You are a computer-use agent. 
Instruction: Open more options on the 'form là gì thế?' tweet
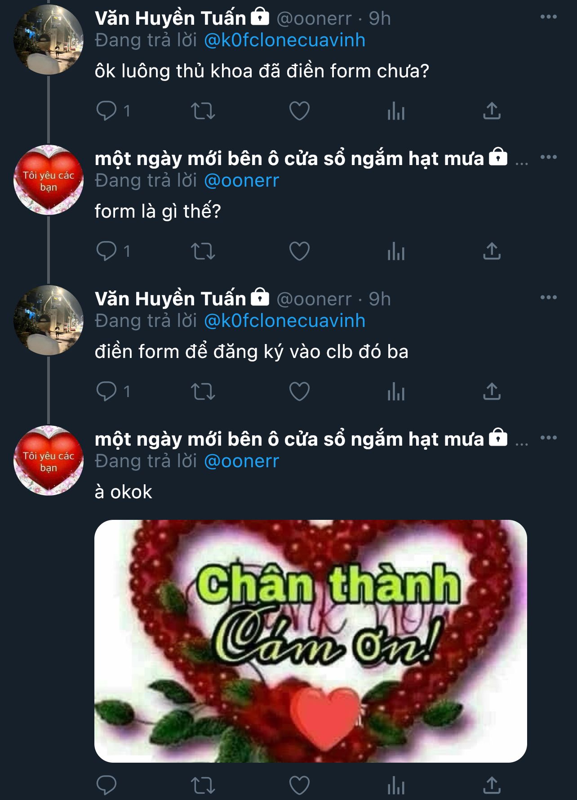pyautogui.click(x=549, y=157)
